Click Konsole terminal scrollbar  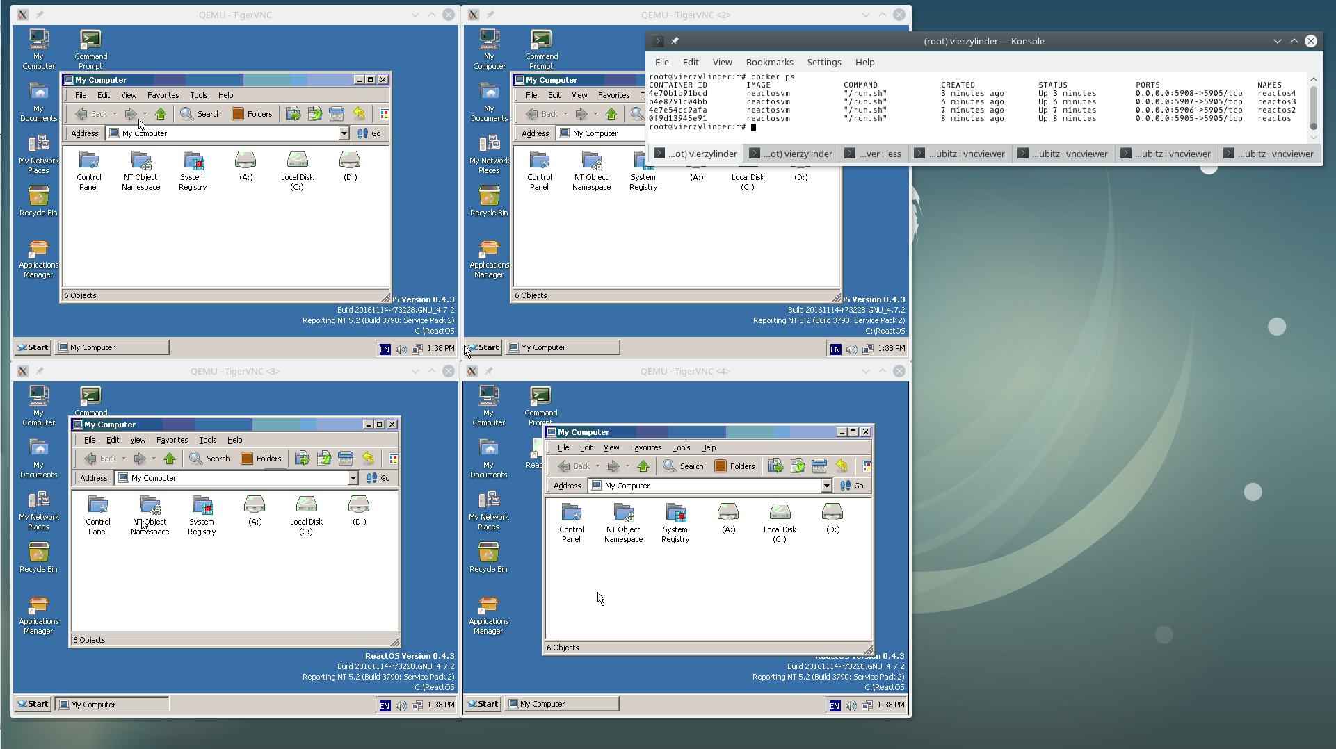pyautogui.click(x=1314, y=106)
